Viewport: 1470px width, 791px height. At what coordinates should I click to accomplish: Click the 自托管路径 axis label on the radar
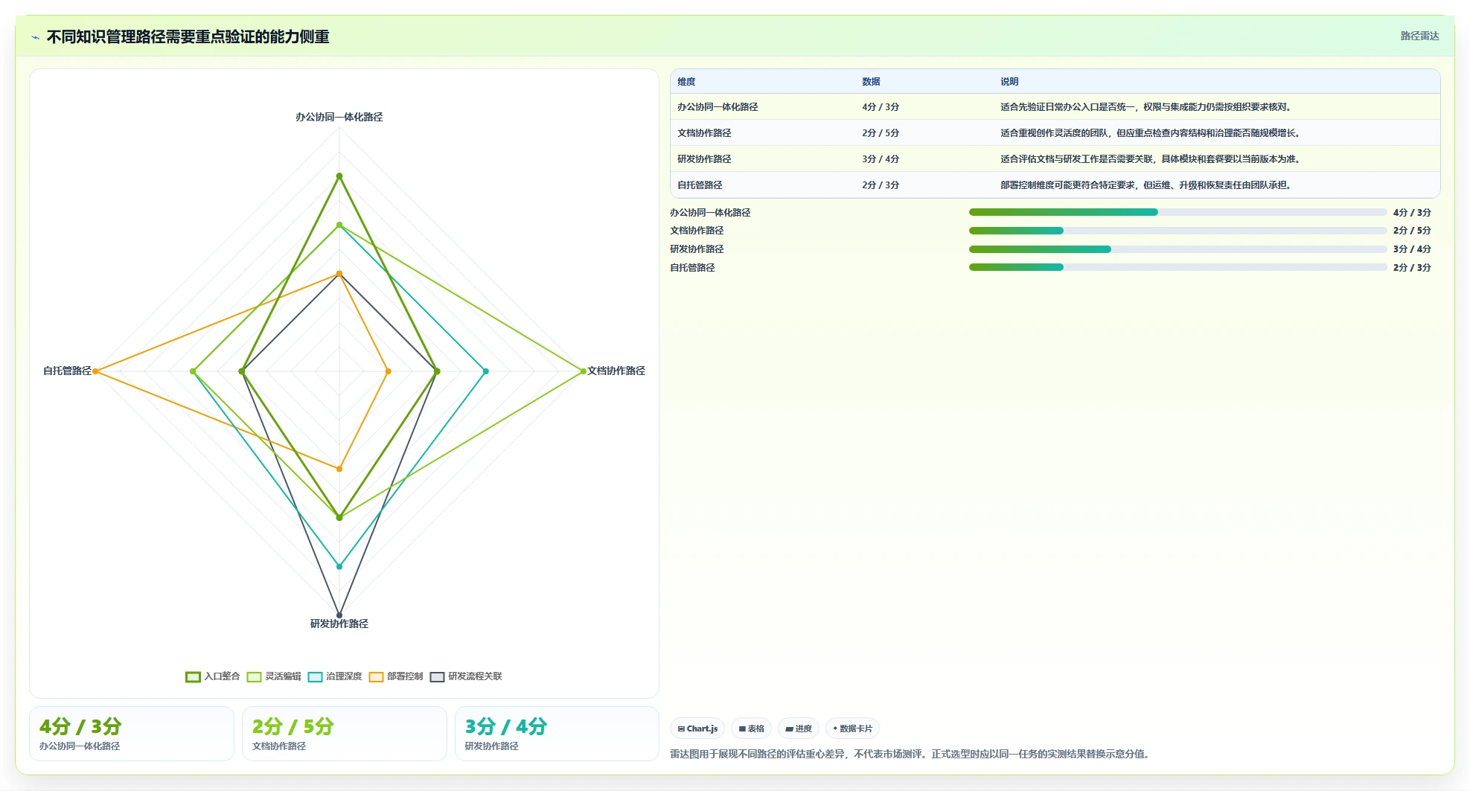pos(67,371)
